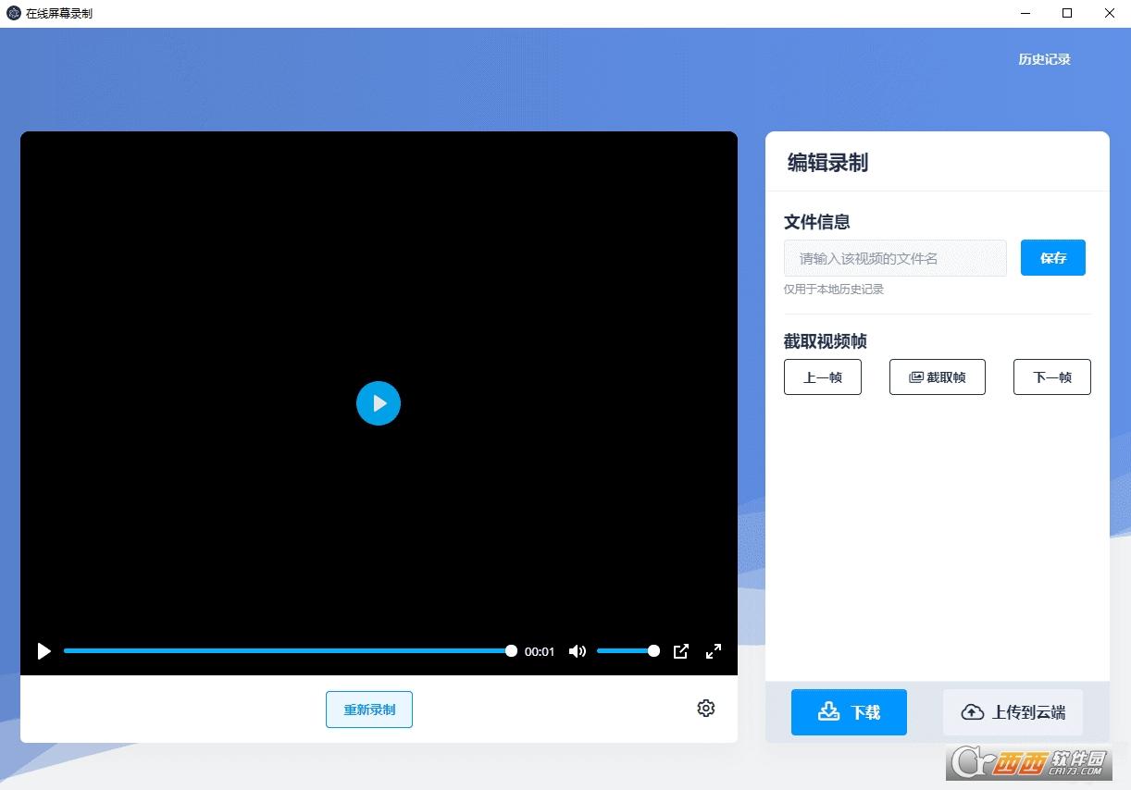
Task: Mute the video with speaker icon
Action: pyautogui.click(x=578, y=651)
